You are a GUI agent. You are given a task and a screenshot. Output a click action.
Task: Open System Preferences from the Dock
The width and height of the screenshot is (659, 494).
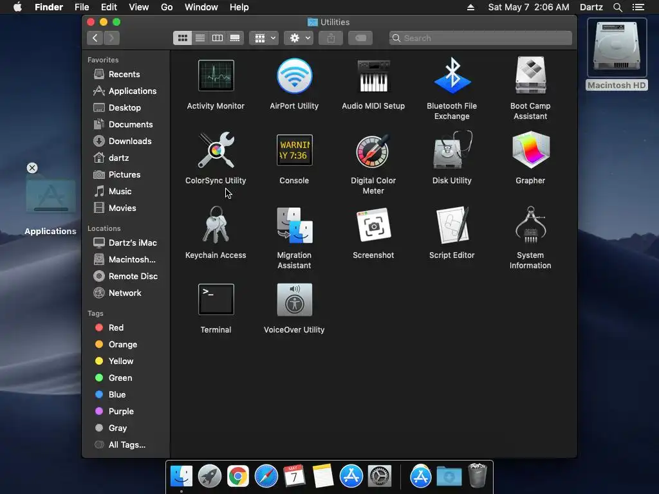point(380,477)
